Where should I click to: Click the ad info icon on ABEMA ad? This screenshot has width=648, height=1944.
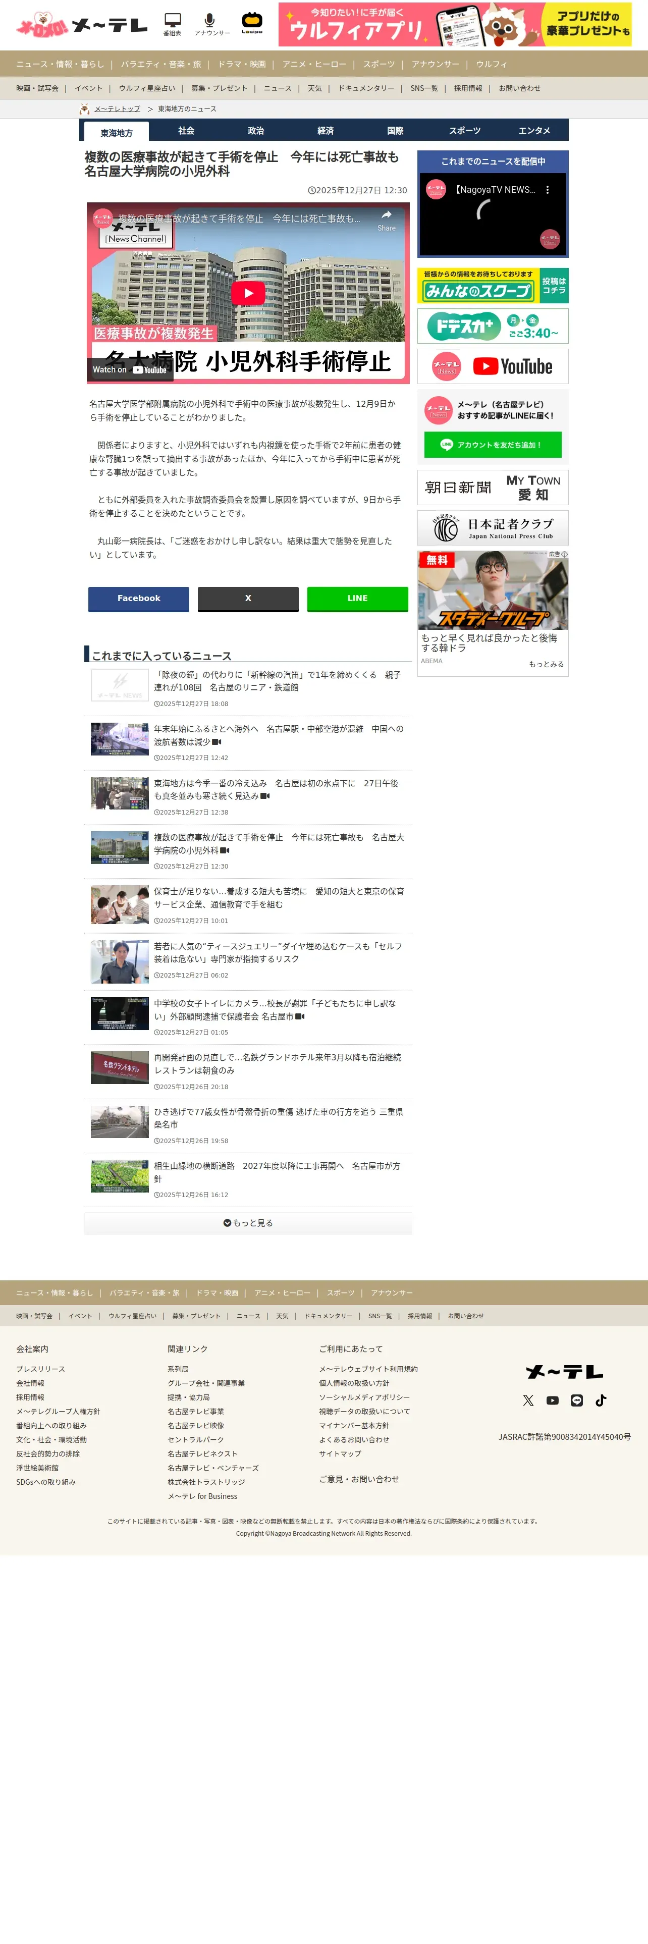[x=564, y=554]
